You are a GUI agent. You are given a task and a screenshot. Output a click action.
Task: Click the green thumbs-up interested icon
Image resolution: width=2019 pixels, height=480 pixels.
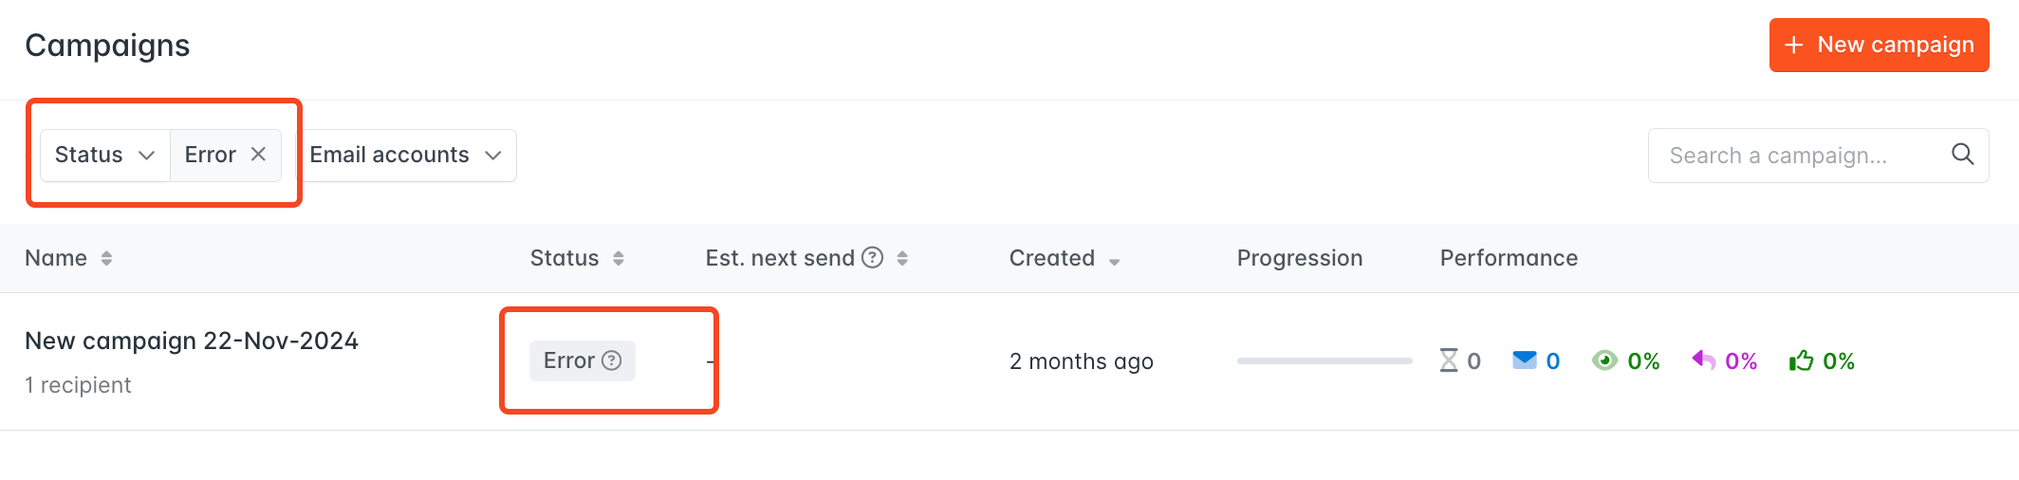click(x=1801, y=360)
